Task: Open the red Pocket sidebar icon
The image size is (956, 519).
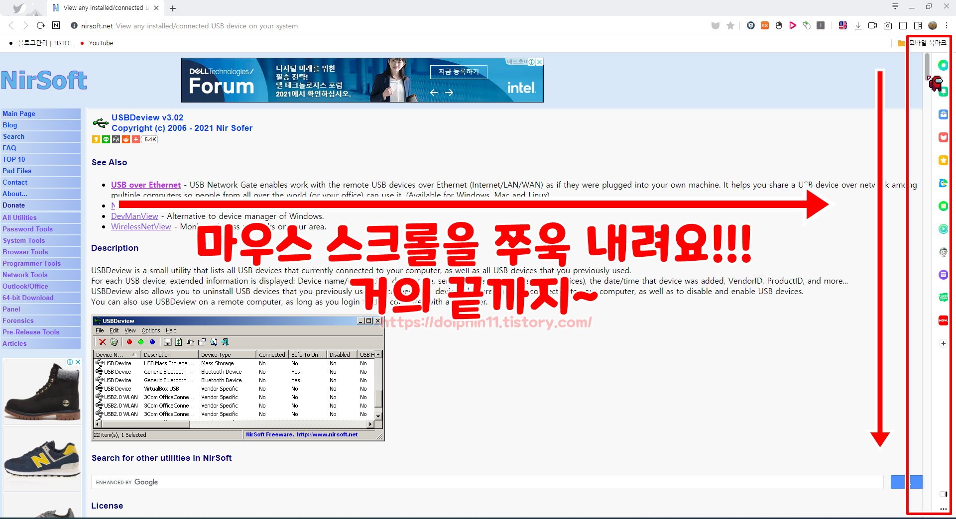Action: click(x=943, y=137)
